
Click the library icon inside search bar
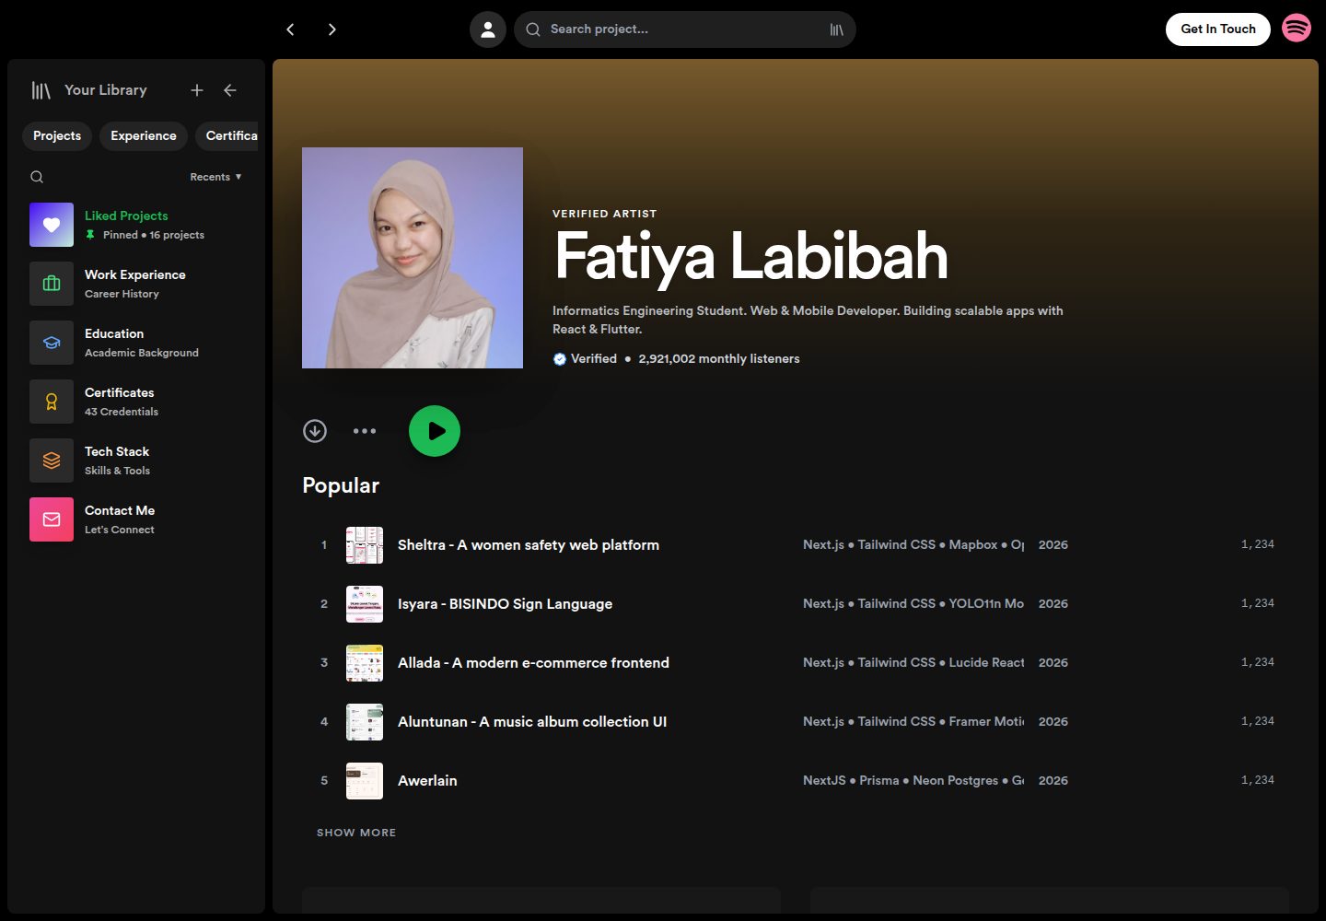[836, 29]
